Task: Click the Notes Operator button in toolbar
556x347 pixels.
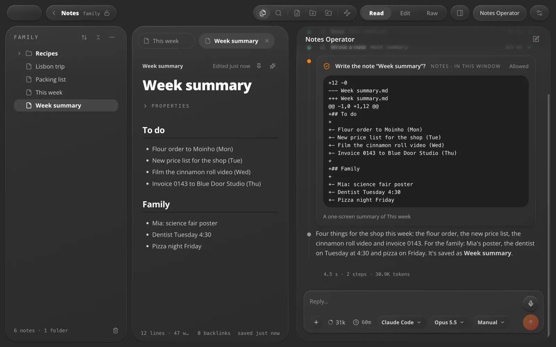Action: tap(499, 13)
